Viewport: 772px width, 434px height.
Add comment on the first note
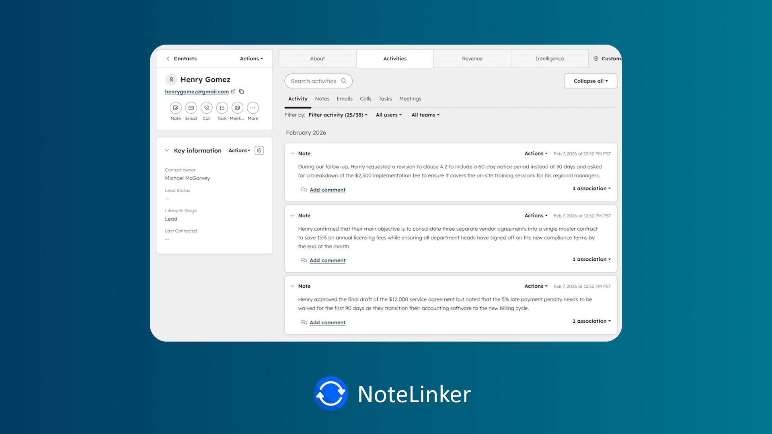pyautogui.click(x=327, y=189)
